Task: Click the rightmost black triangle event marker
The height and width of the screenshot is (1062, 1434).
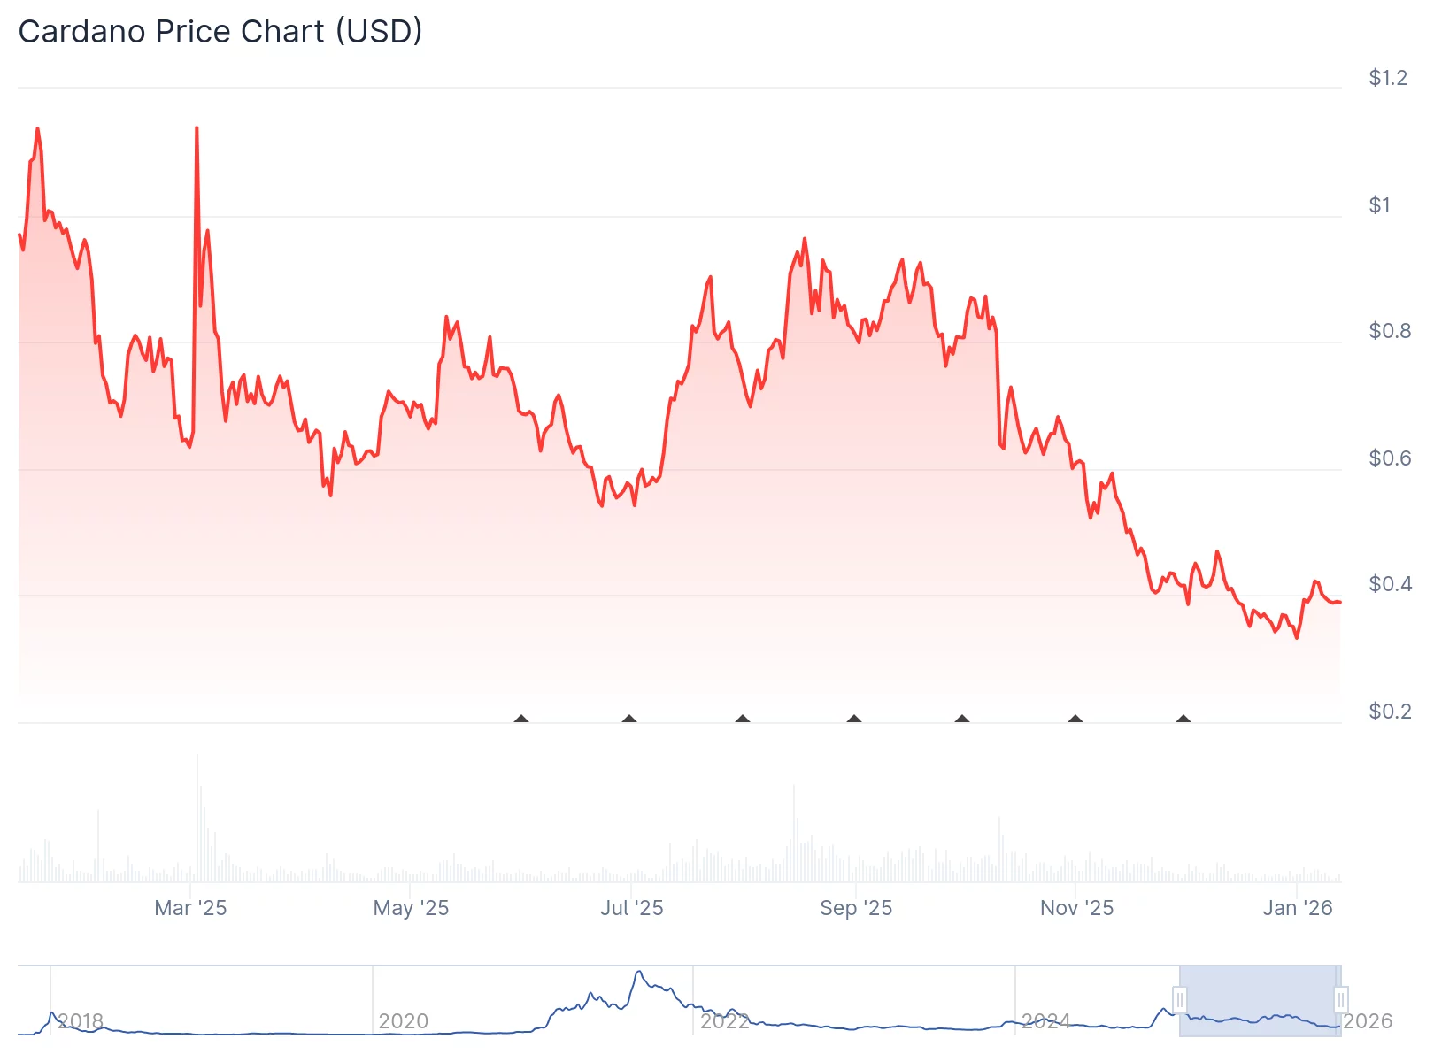Action: [1184, 720]
